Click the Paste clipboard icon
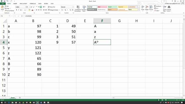This screenshot has width=185, height=104. point(2,7)
